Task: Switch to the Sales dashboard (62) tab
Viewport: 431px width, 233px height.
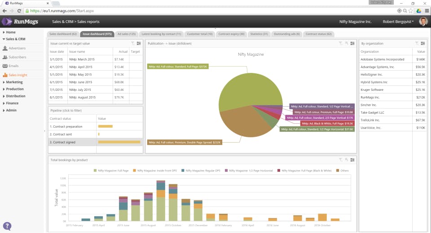Action: coord(63,34)
